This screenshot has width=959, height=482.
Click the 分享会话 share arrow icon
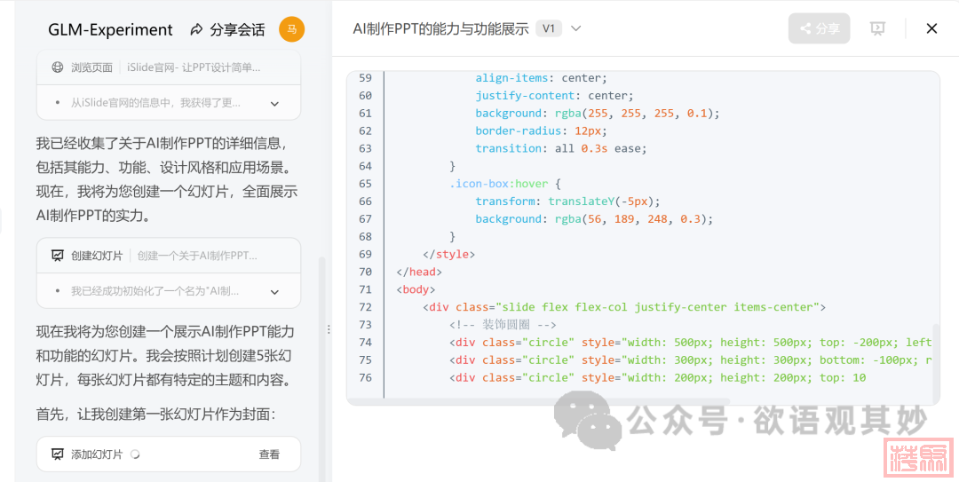(x=196, y=30)
